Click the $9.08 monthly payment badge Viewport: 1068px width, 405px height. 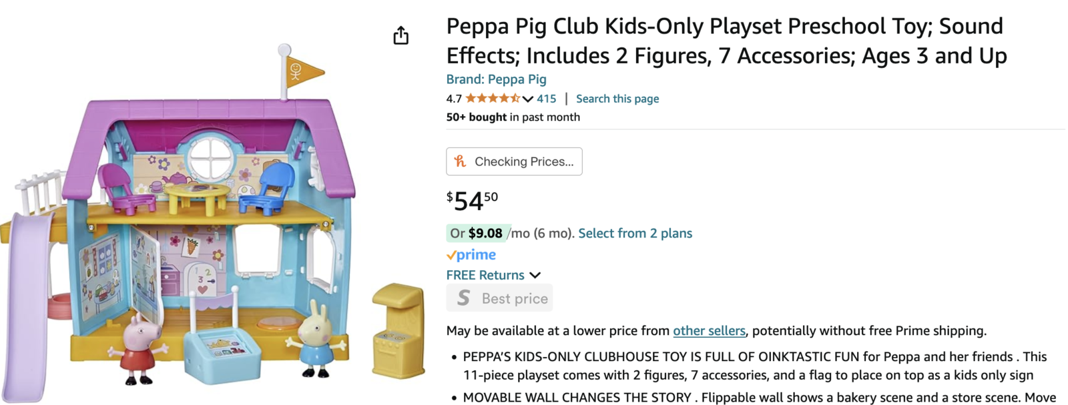pyautogui.click(x=479, y=234)
